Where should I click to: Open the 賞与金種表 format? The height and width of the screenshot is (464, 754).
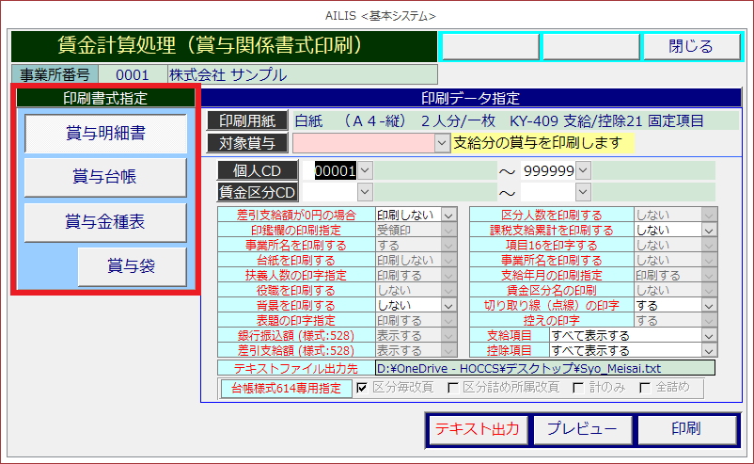(x=104, y=222)
